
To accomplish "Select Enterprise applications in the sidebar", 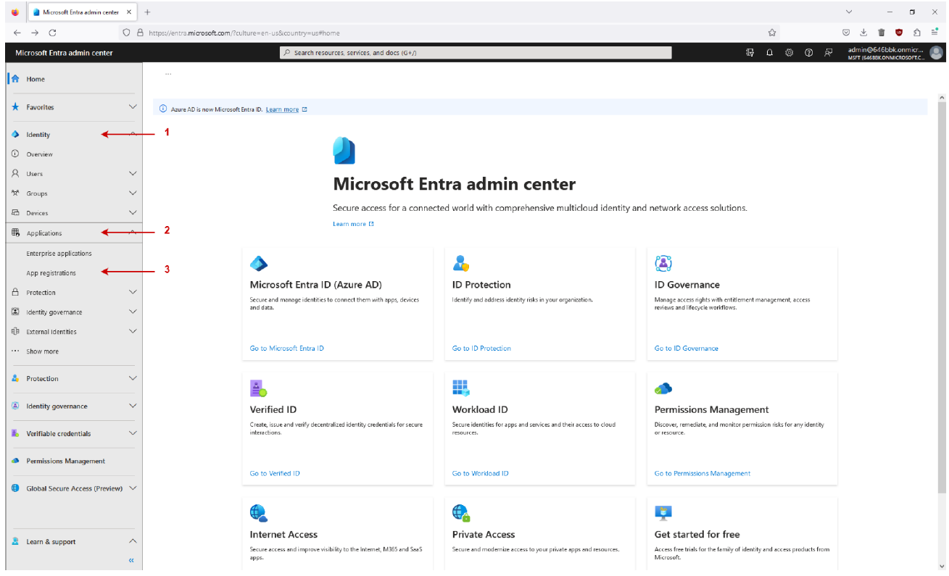I will (x=59, y=254).
